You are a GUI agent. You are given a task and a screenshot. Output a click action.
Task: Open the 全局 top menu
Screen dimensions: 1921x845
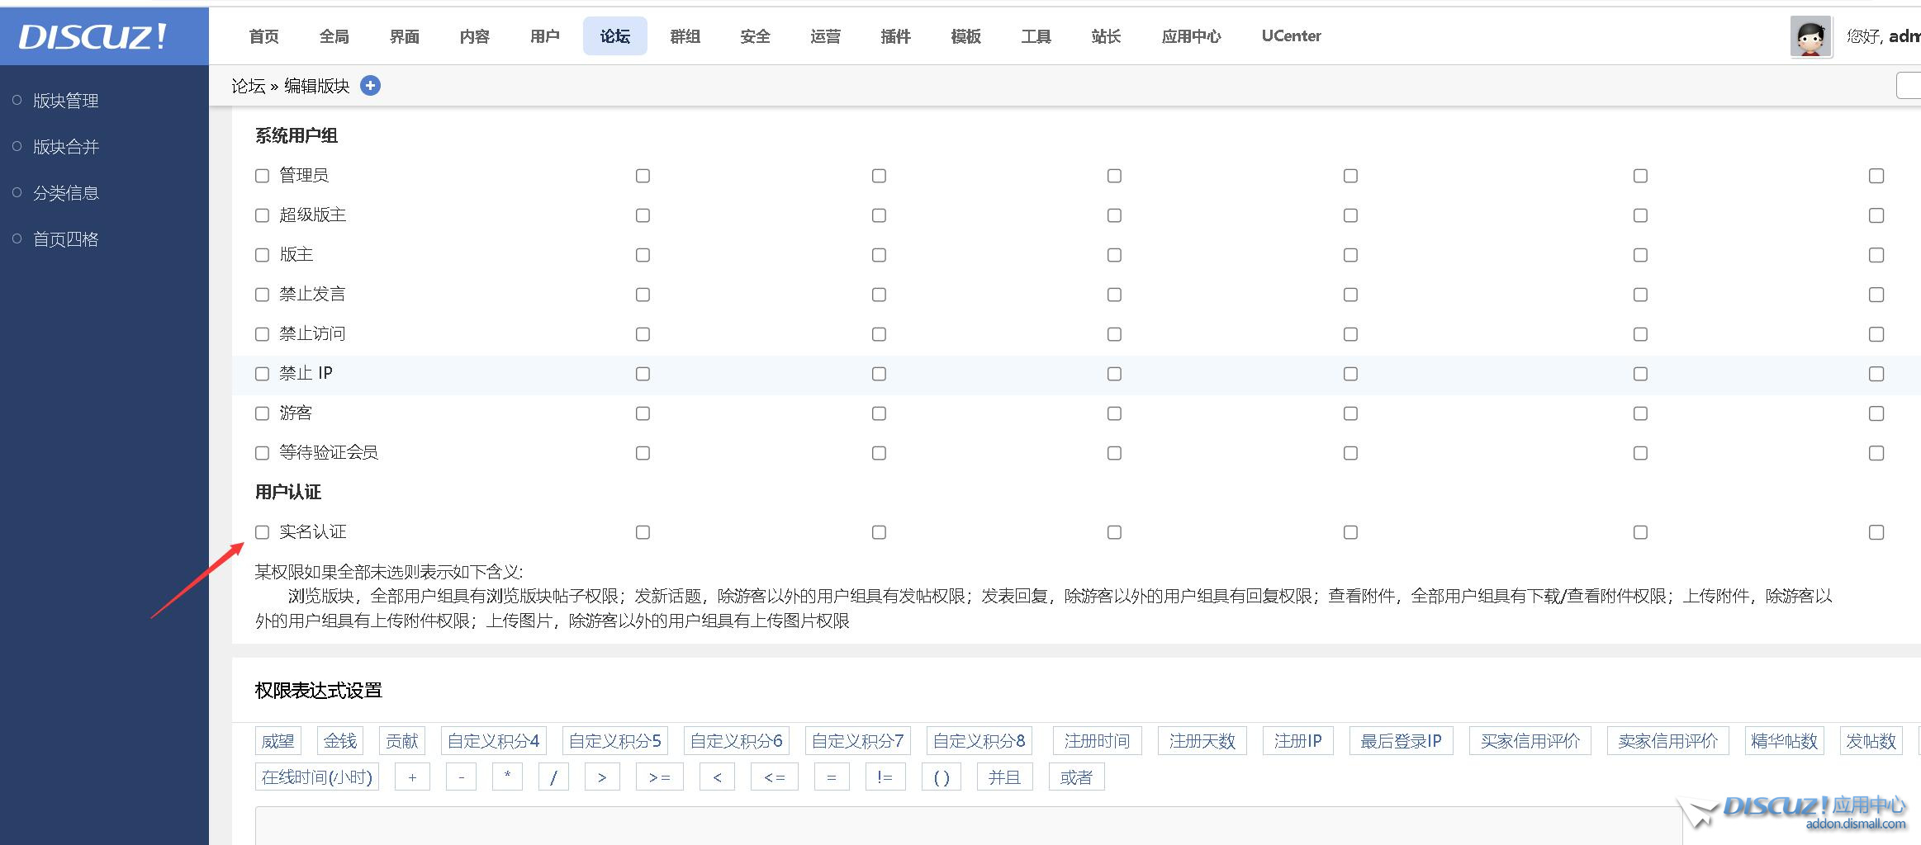[x=334, y=36]
